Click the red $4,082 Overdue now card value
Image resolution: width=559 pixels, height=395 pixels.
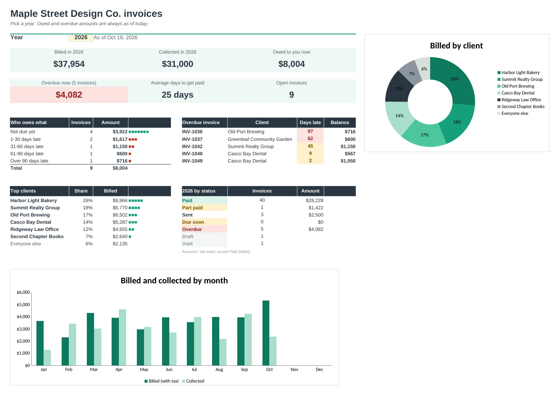coord(69,95)
